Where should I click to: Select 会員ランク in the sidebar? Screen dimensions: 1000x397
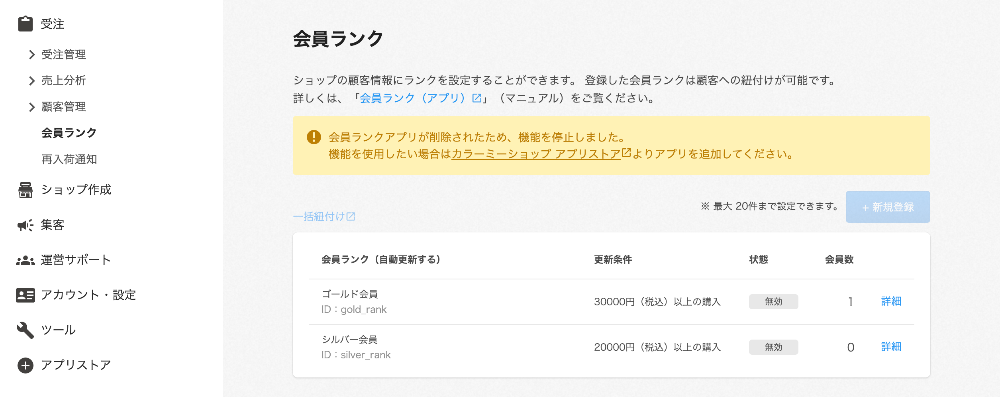pos(69,133)
